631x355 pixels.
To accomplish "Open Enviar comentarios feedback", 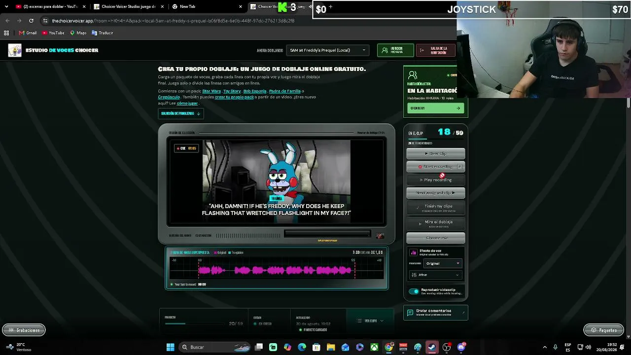I will pos(436,313).
